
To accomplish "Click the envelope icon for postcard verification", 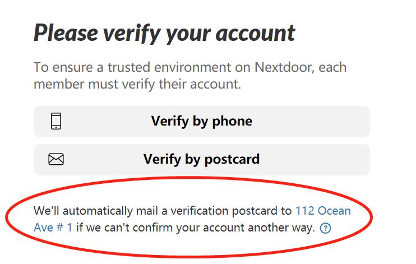I will [56, 159].
